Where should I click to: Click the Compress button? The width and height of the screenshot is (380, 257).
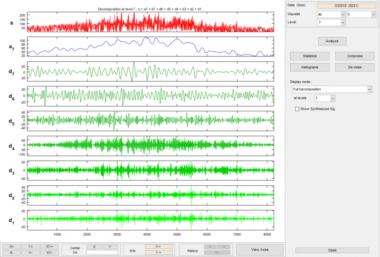click(x=354, y=56)
